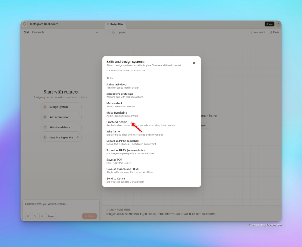
Task: Click the plus icon for new chat
Action: (x=97, y=32)
